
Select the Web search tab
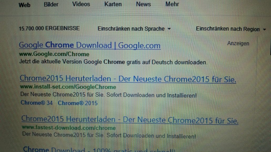24,5
